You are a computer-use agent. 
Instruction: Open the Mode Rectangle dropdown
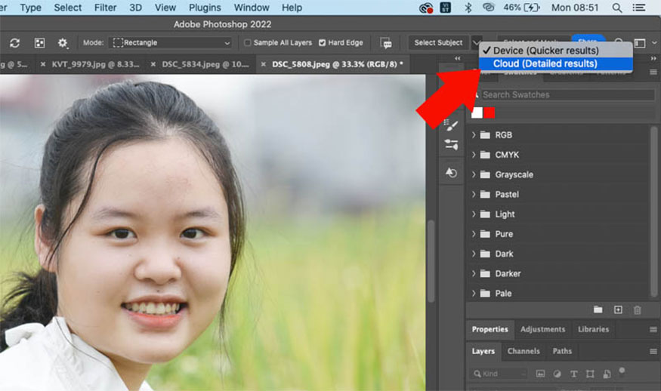(x=170, y=42)
